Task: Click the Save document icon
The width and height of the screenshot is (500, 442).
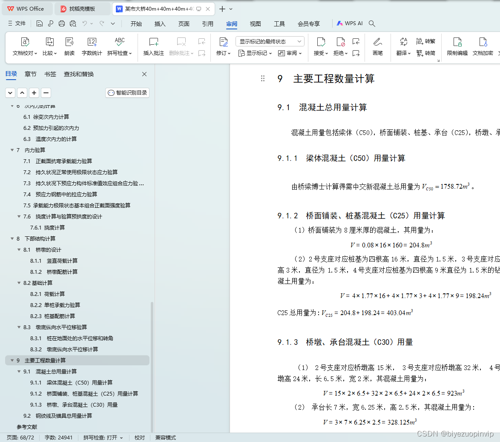Action: [39, 23]
